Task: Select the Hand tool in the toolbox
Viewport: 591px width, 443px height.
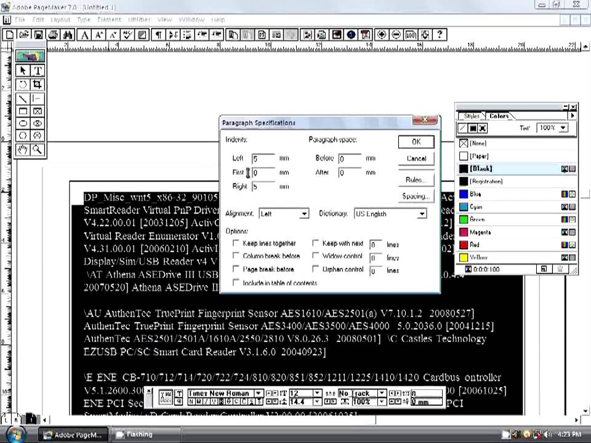Action: (23, 150)
